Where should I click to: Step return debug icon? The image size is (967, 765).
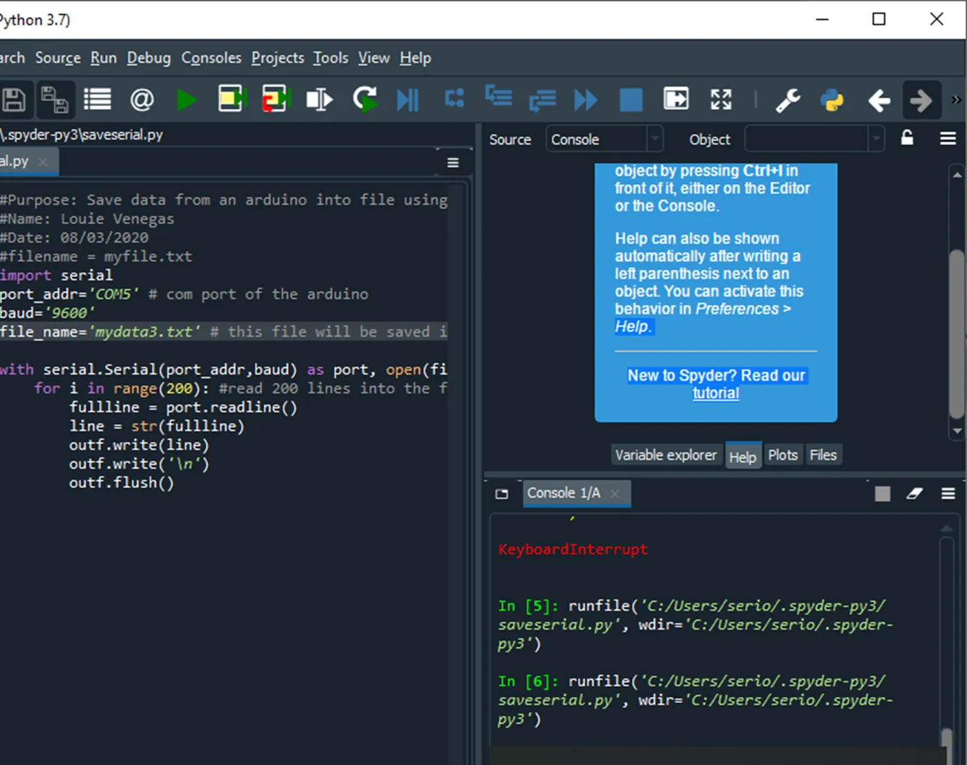[542, 100]
